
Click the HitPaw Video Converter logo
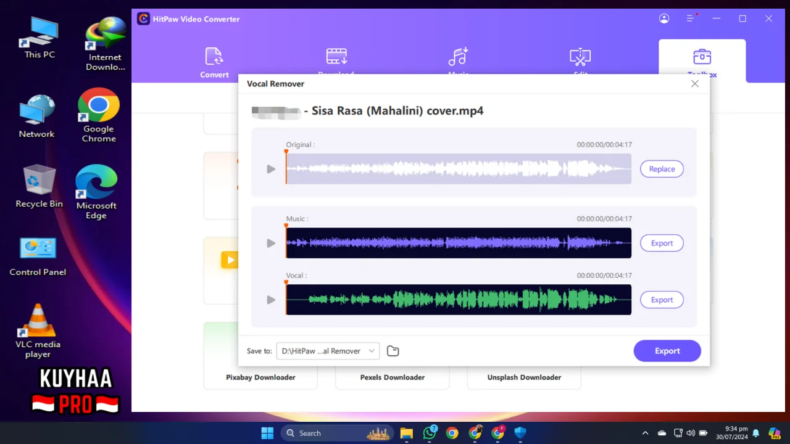point(143,18)
